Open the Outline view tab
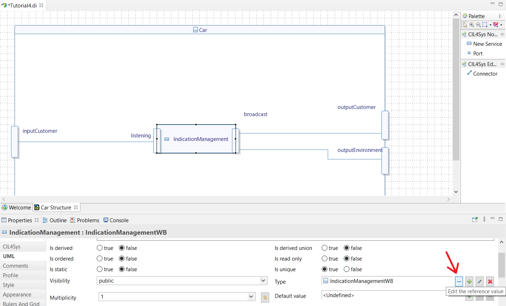 pyautogui.click(x=55, y=220)
